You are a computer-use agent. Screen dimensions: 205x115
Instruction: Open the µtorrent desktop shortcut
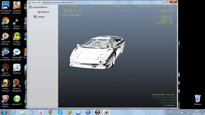coord(17,100)
